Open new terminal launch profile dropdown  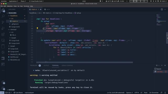tap(159, 66)
